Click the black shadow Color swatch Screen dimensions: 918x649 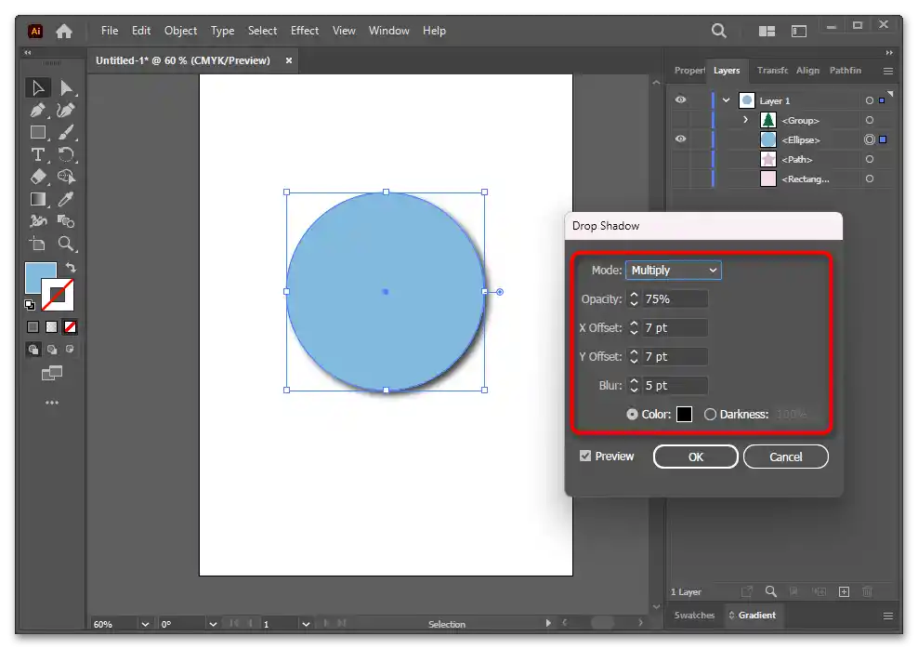coord(684,415)
